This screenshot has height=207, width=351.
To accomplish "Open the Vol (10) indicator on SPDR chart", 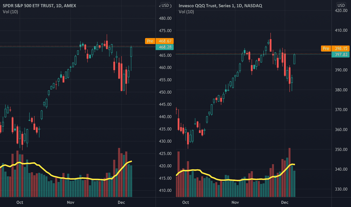I will 10,12.
